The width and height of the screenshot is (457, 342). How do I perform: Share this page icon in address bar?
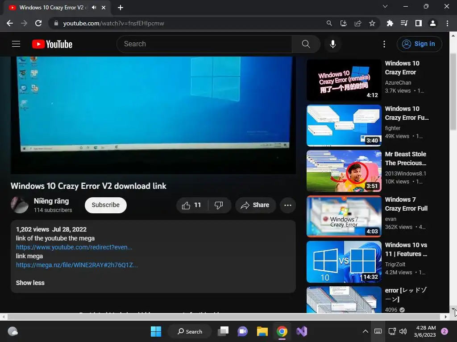tap(358, 23)
